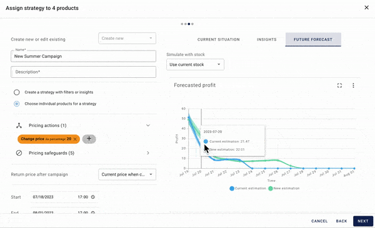Click the Cancel button
Image resolution: width=375 pixels, height=228 pixels.
point(319,221)
